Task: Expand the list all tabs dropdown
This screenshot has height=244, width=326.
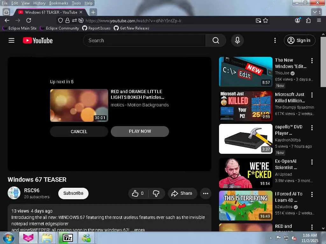Action: point(317,12)
